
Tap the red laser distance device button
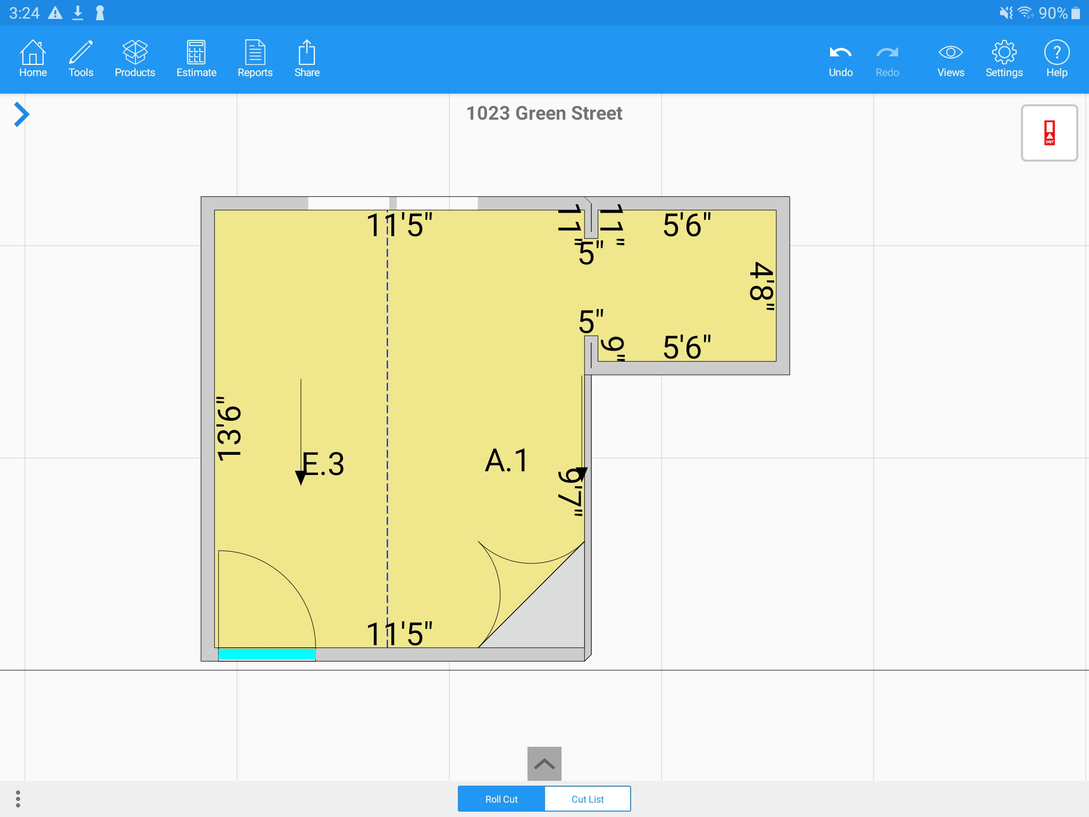[1049, 133]
